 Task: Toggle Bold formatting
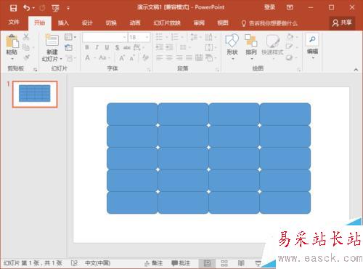[87, 47]
